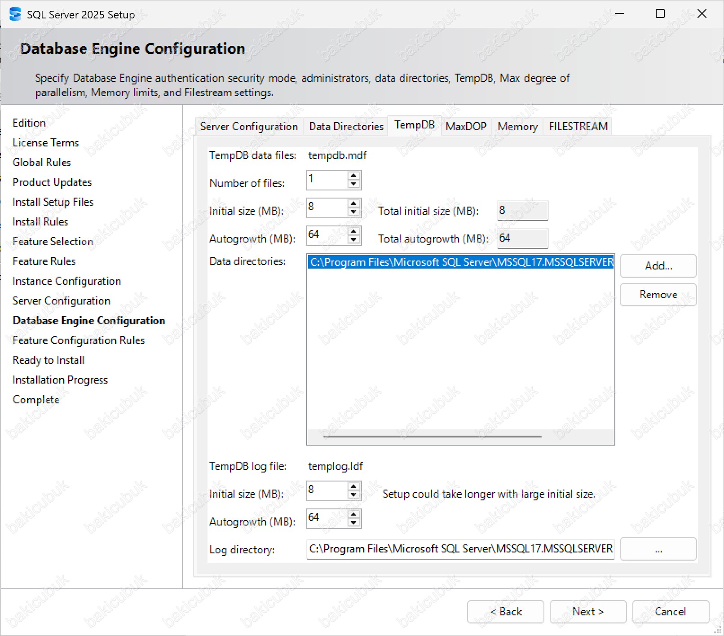
Task: Proceed with the Next button
Action: pyautogui.click(x=587, y=612)
